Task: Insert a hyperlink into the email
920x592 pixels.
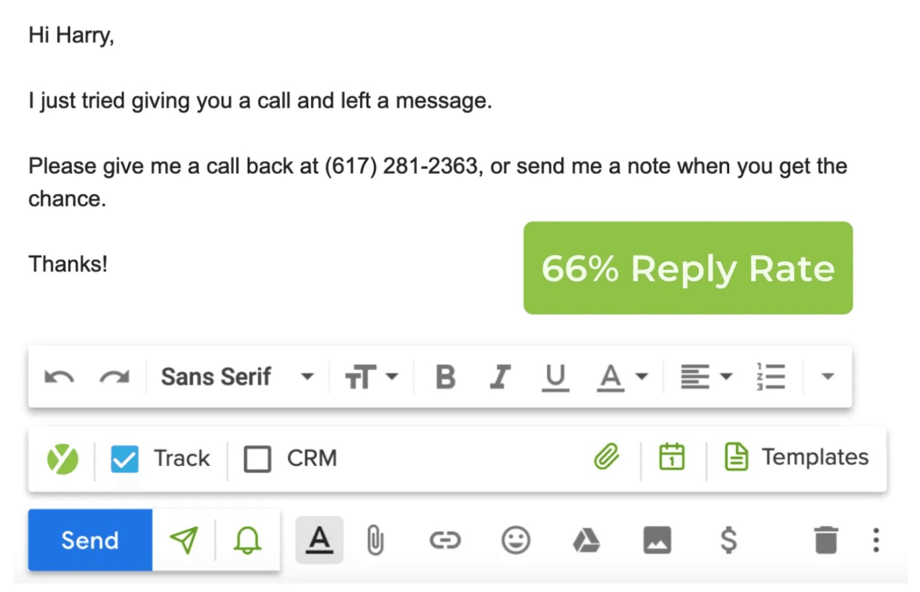Action: pos(446,540)
